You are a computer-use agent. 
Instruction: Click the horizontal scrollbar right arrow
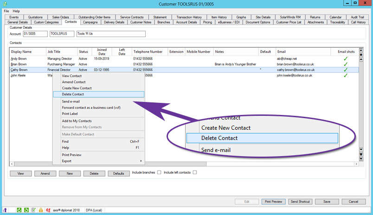pyautogui.click(x=356, y=164)
